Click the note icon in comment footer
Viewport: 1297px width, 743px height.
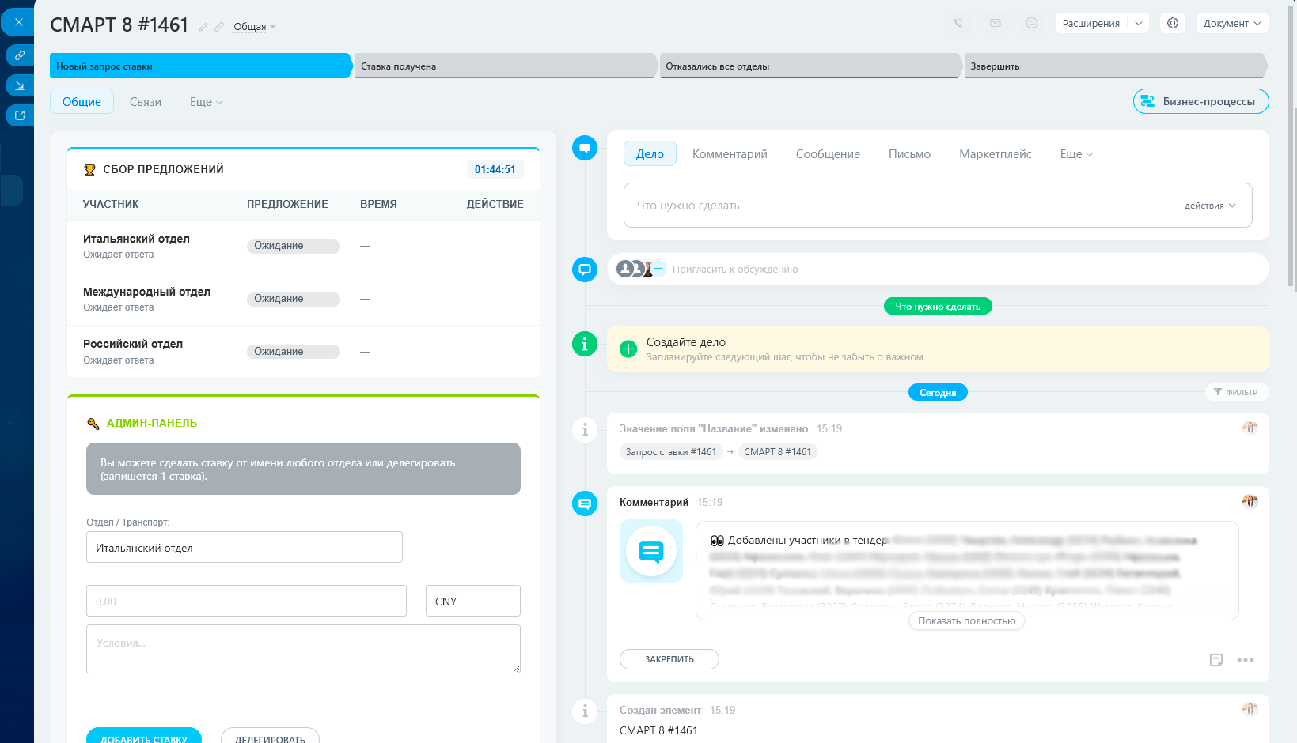click(1216, 660)
